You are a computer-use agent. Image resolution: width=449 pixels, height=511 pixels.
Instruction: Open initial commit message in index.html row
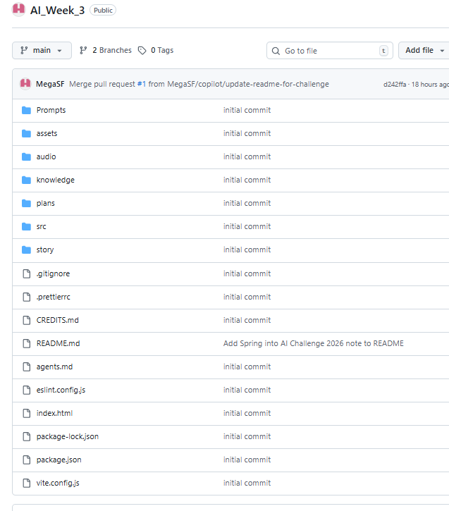(247, 413)
